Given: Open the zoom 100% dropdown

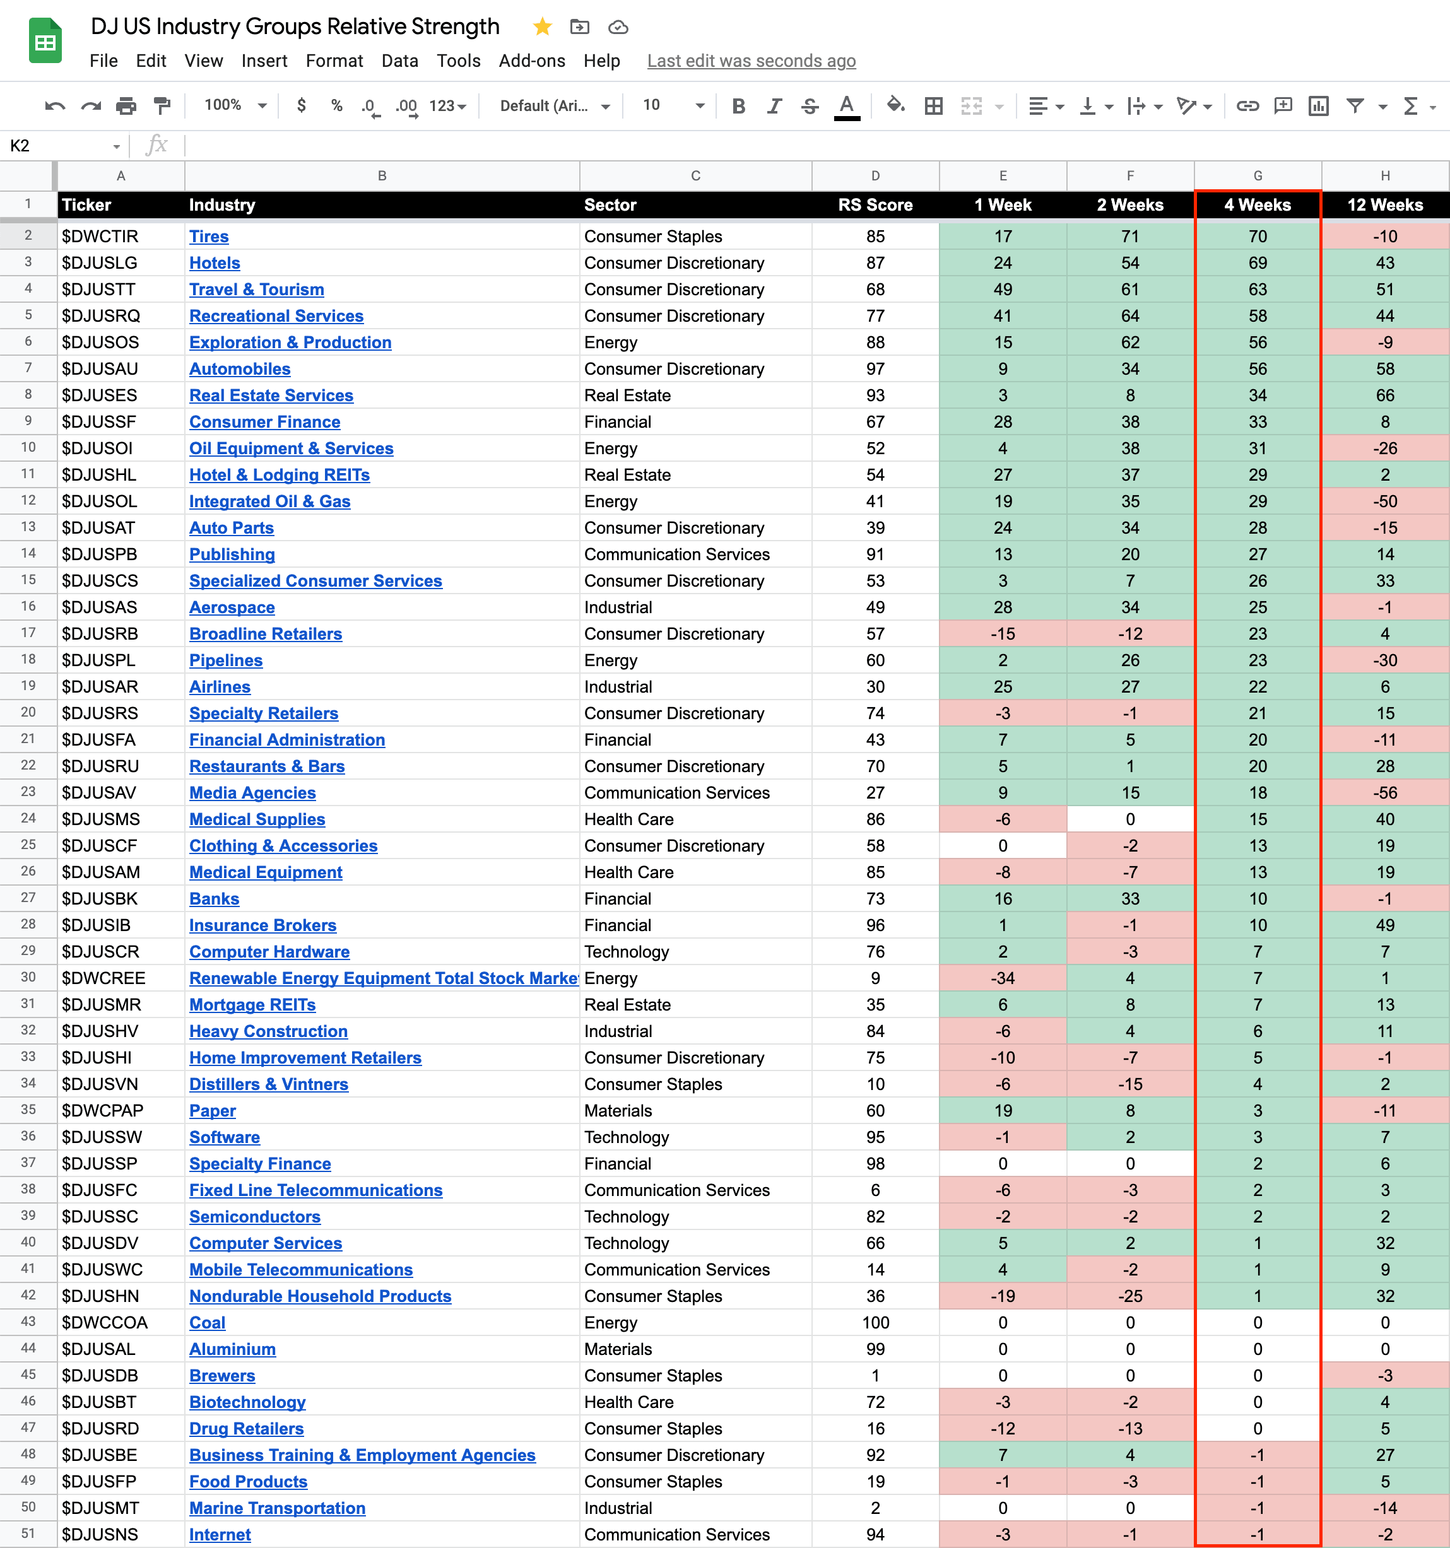Looking at the screenshot, I should coord(234,105).
